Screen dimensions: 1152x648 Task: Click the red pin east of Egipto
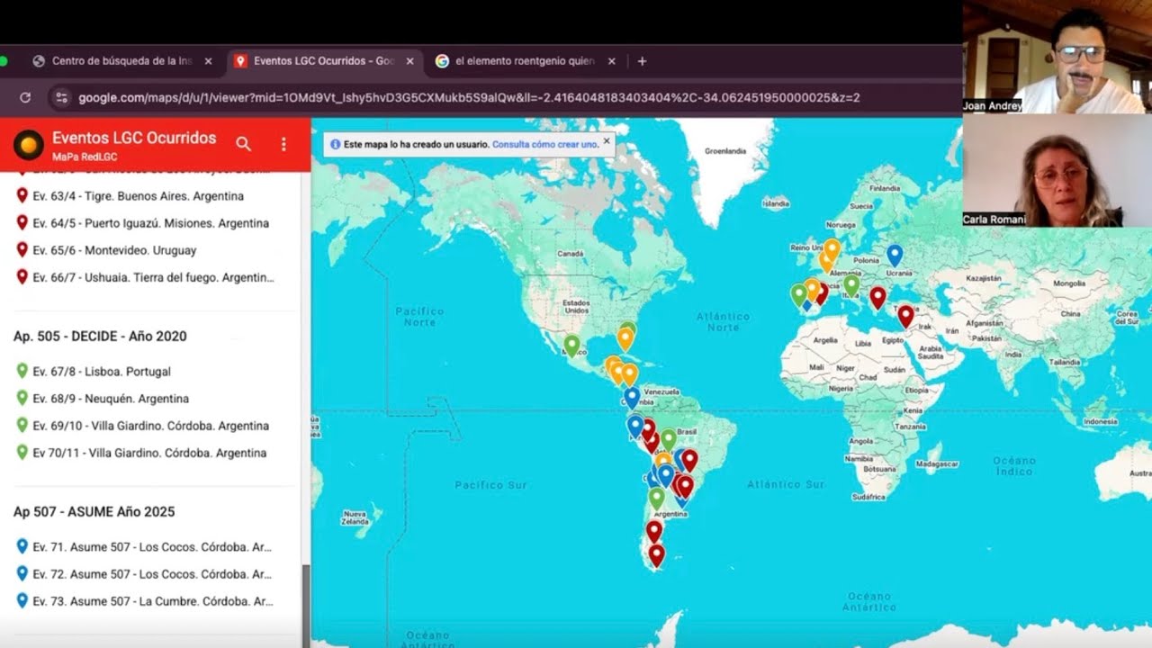coord(905,316)
